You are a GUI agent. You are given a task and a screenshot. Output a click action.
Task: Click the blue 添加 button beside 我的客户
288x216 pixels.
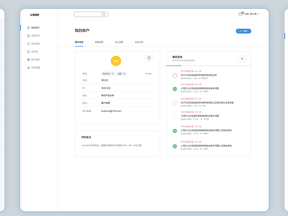244,31
